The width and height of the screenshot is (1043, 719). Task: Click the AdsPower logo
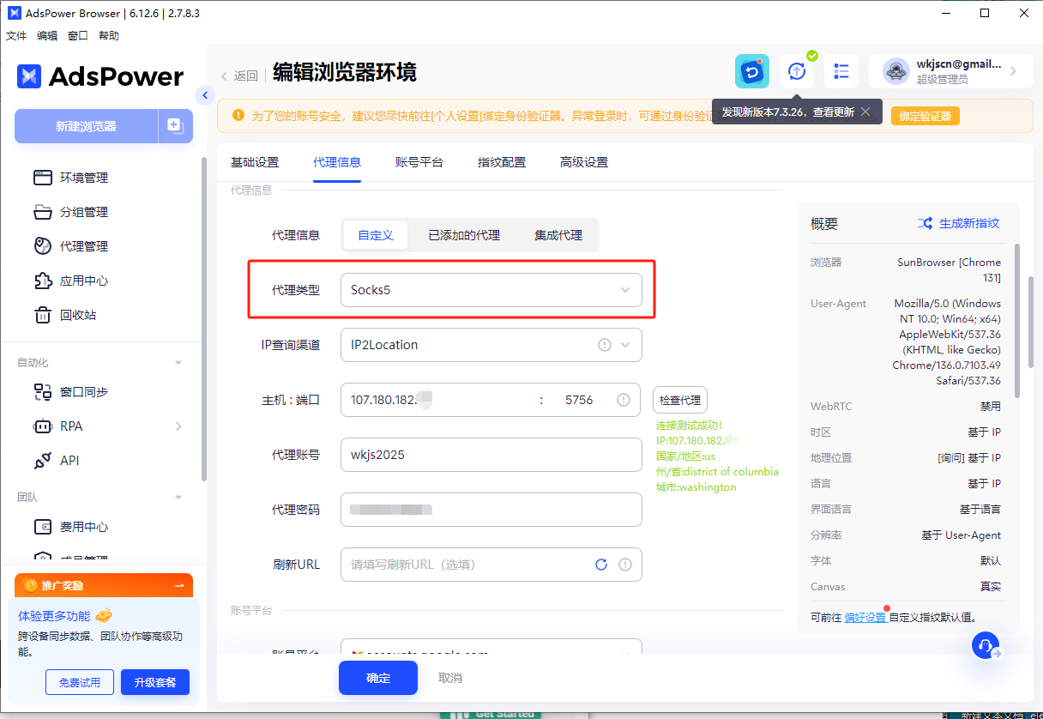pos(100,76)
